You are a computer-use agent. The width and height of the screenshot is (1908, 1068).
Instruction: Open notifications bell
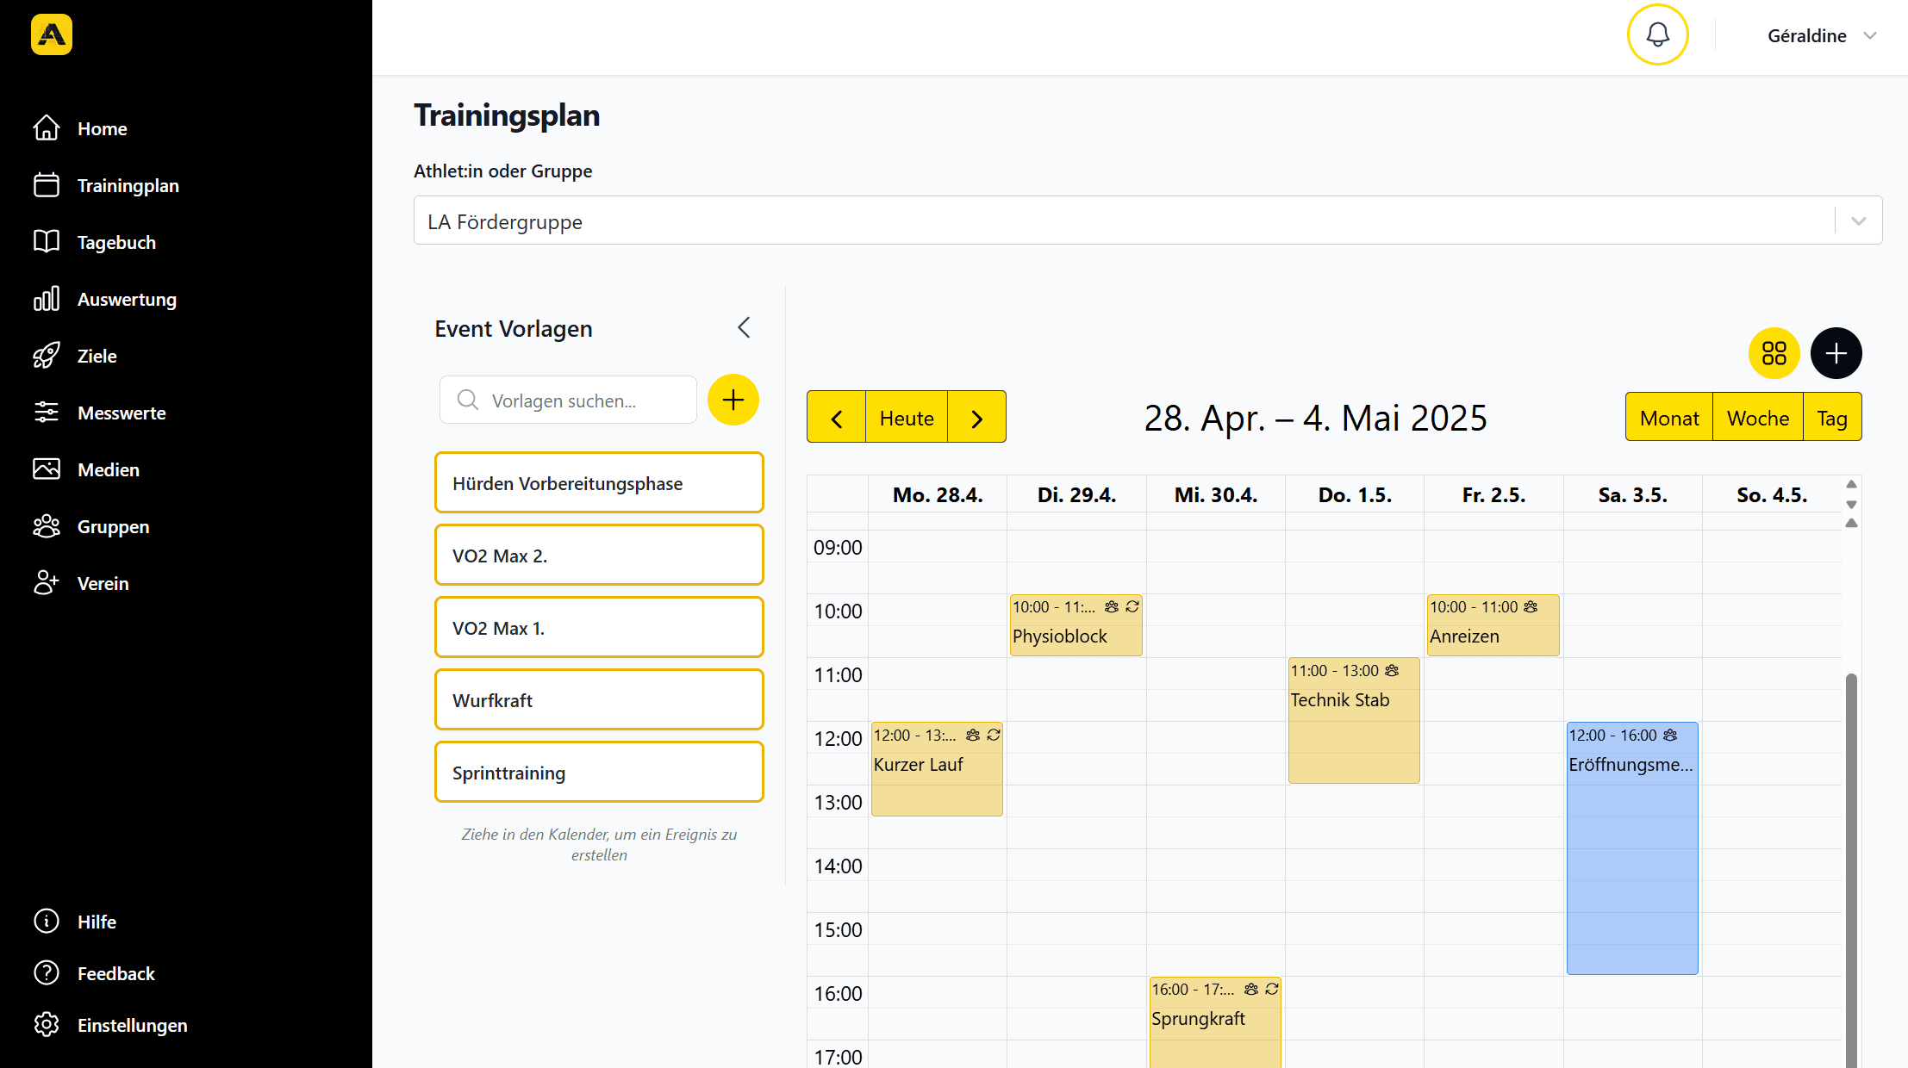coord(1657,34)
